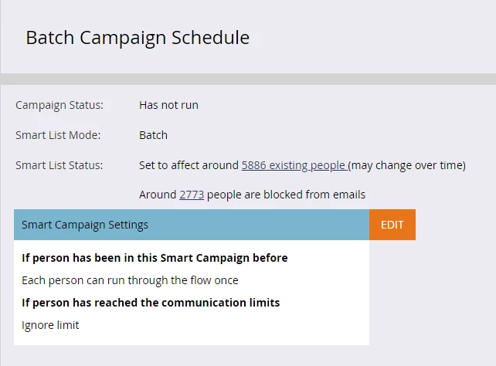The image size is (496, 366).
Task: Click the Smart List Status label
Action: click(59, 165)
